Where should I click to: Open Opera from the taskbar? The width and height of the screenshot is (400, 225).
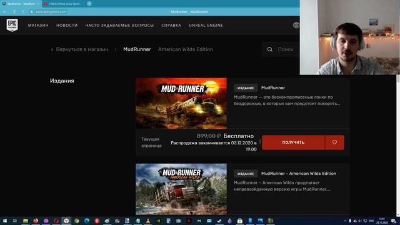(x=56, y=221)
